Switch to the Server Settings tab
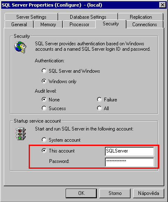 [31, 17]
